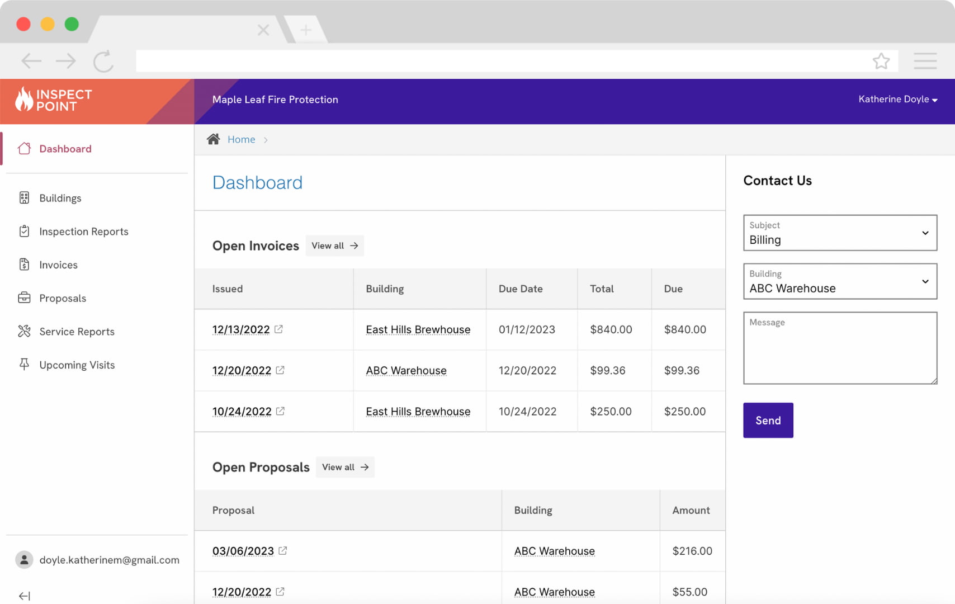Click doyle.katherinem@gmail.com account email
This screenshot has width=955, height=604.
point(109,560)
